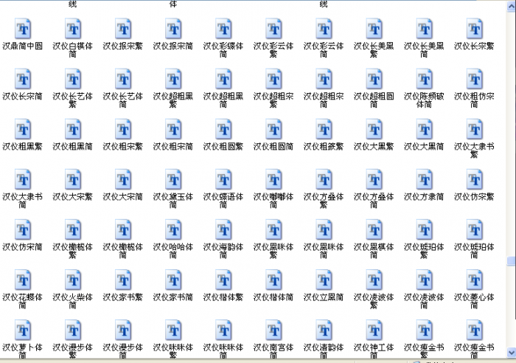Viewport: 516px width, 363px height.
Task: Select the 汉仪陈频破体简 font icon
Action: [x=424, y=80]
